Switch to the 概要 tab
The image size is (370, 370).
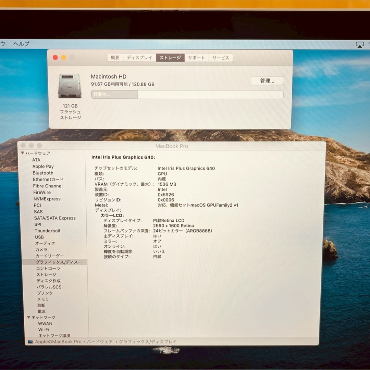click(115, 58)
